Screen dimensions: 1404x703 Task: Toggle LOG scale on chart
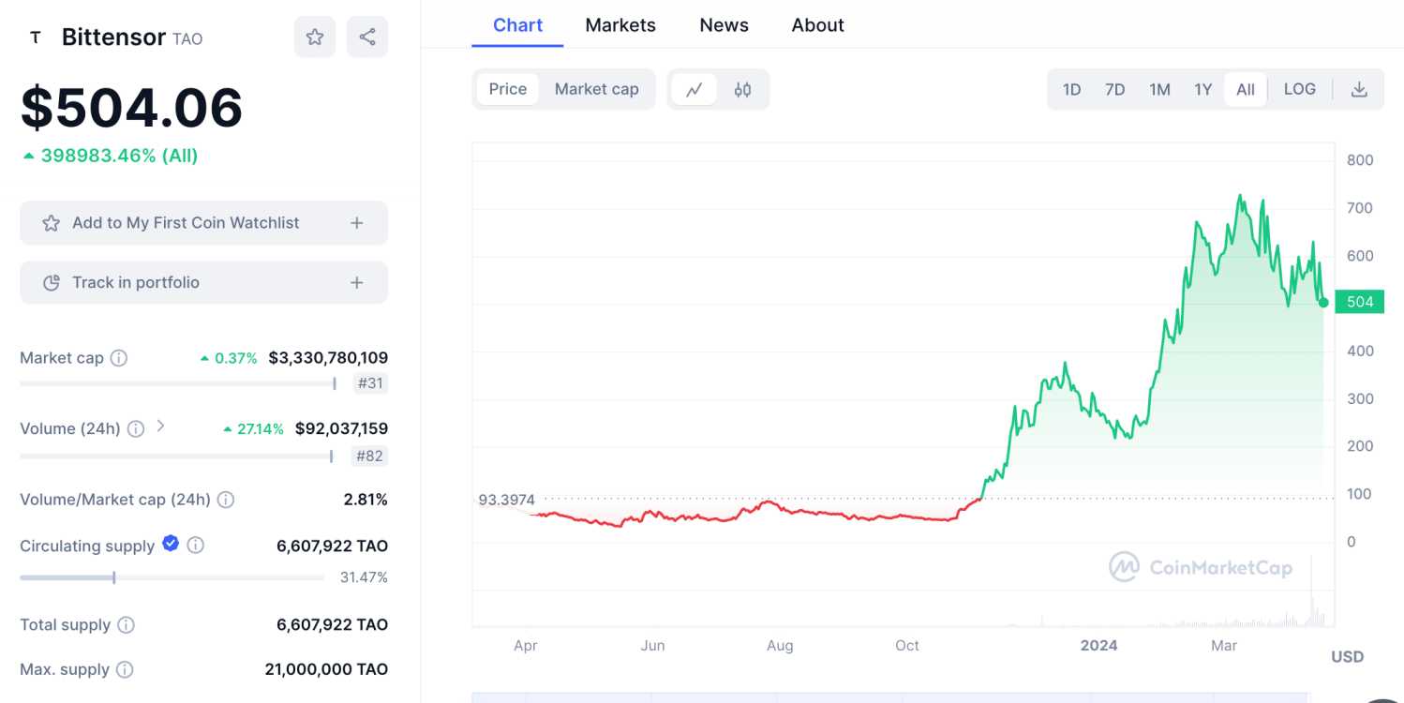(1299, 89)
